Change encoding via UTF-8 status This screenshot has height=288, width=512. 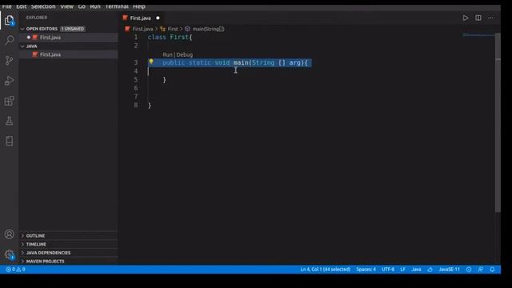coord(388,270)
